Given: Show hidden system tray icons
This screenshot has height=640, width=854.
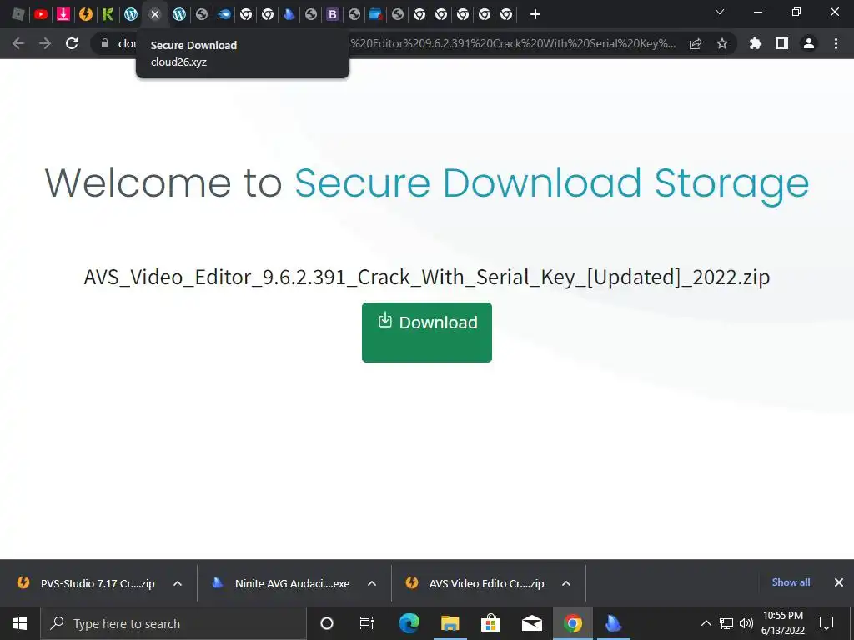Looking at the screenshot, I should click(x=706, y=623).
